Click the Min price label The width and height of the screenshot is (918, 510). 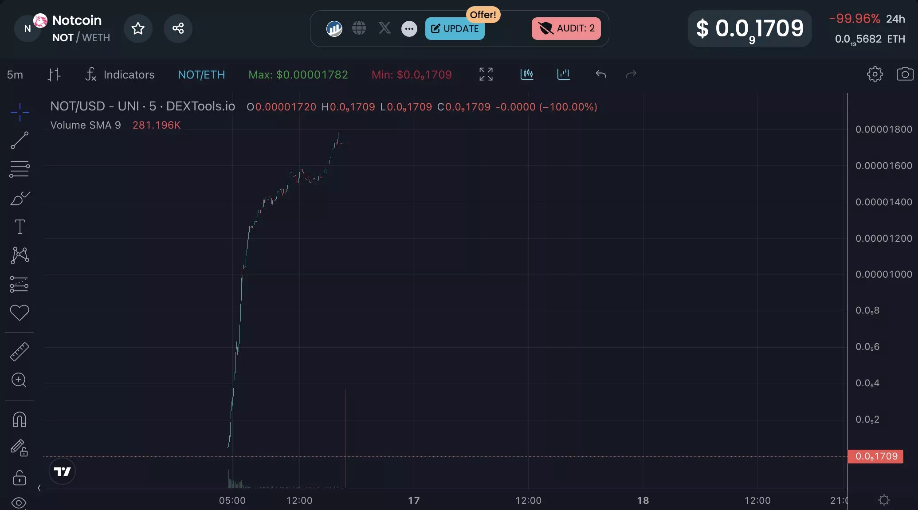[412, 75]
